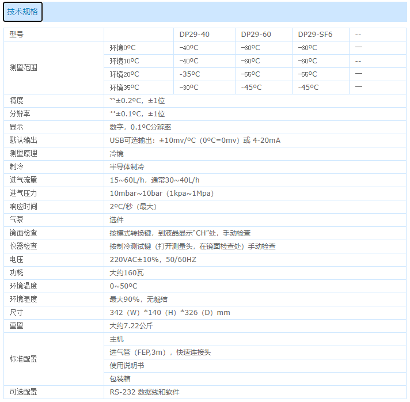Select the 大约160瓦 power consumption cell
Viewport: 410px width, 402px height.
pos(126,273)
